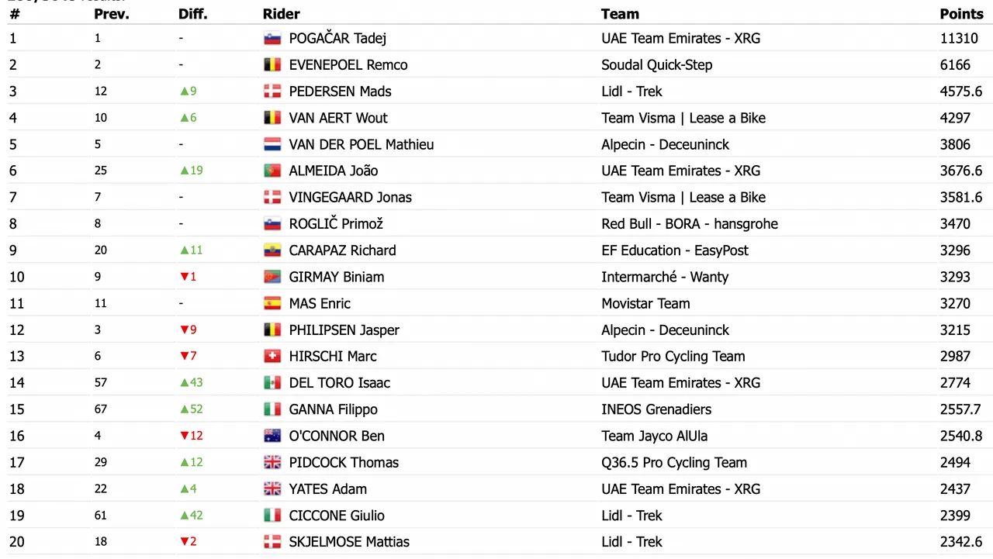This screenshot has width=993, height=559.
Task: Click the Slovenia flag next to POGAČAR Tadej
Action: (x=272, y=39)
